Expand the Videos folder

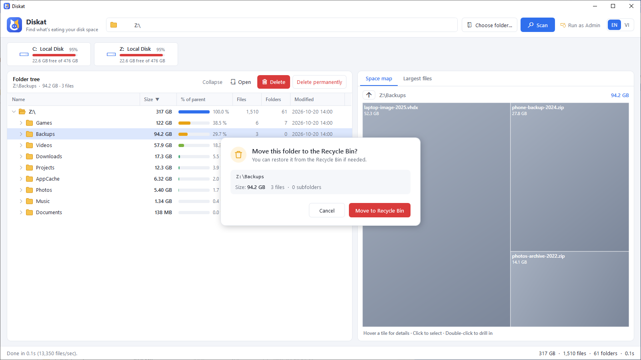point(21,145)
